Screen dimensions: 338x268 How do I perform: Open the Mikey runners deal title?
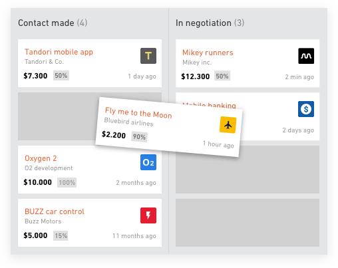pos(208,53)
